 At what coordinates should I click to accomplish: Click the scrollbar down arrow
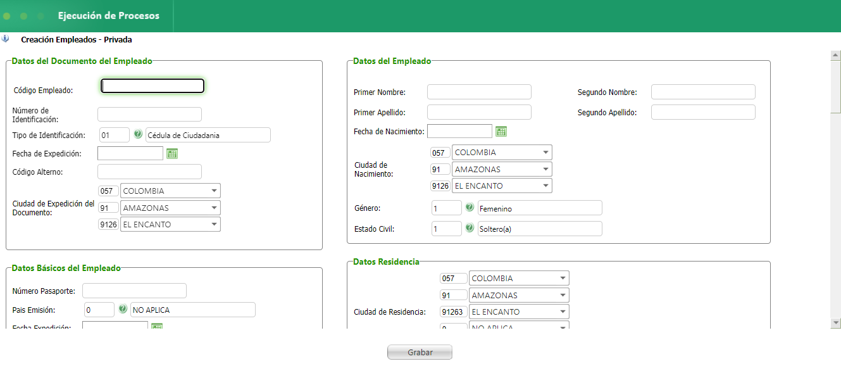[835, 323]
